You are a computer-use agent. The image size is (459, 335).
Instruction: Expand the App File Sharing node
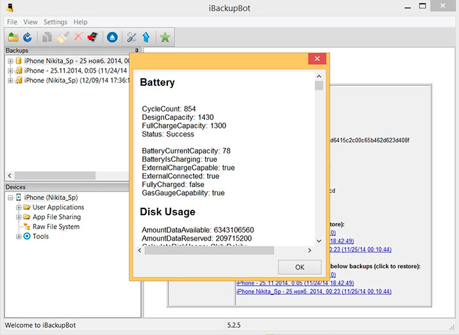point(19,217)
